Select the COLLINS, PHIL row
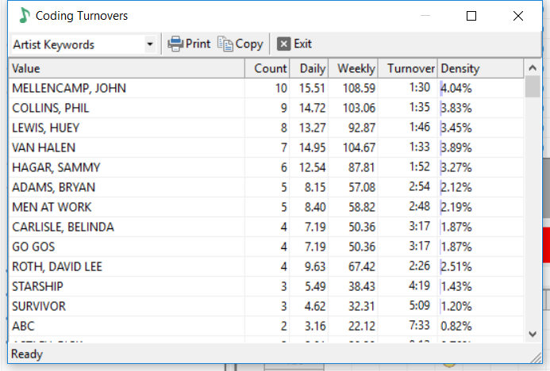The image size is (550, 371). (x=266, y=108)
